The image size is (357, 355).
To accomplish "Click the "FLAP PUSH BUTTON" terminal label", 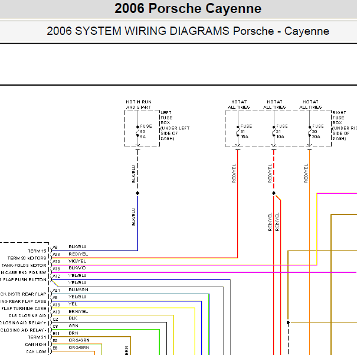I will [x=23, y=279].
